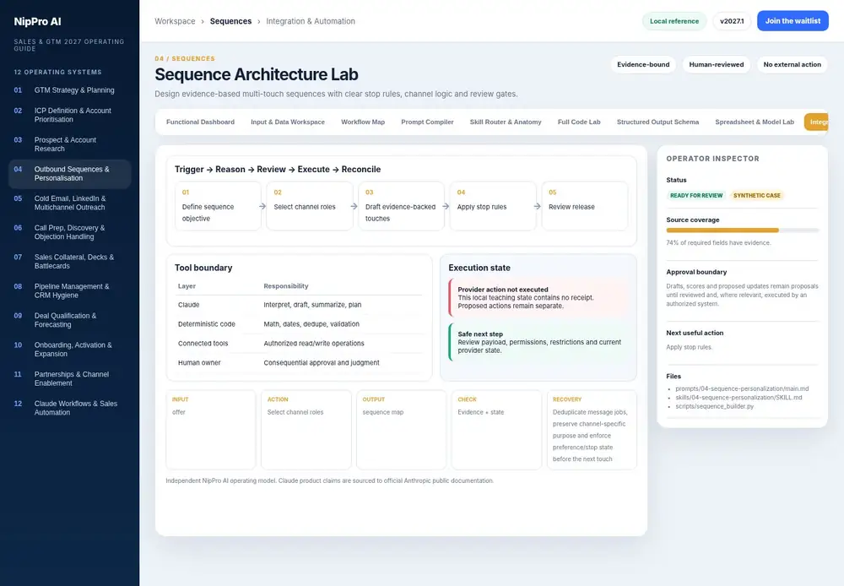The image size is (844, 586).
Task: Select step 03 Draft evidence-backed touches
Action: click(x=401, y=206)
